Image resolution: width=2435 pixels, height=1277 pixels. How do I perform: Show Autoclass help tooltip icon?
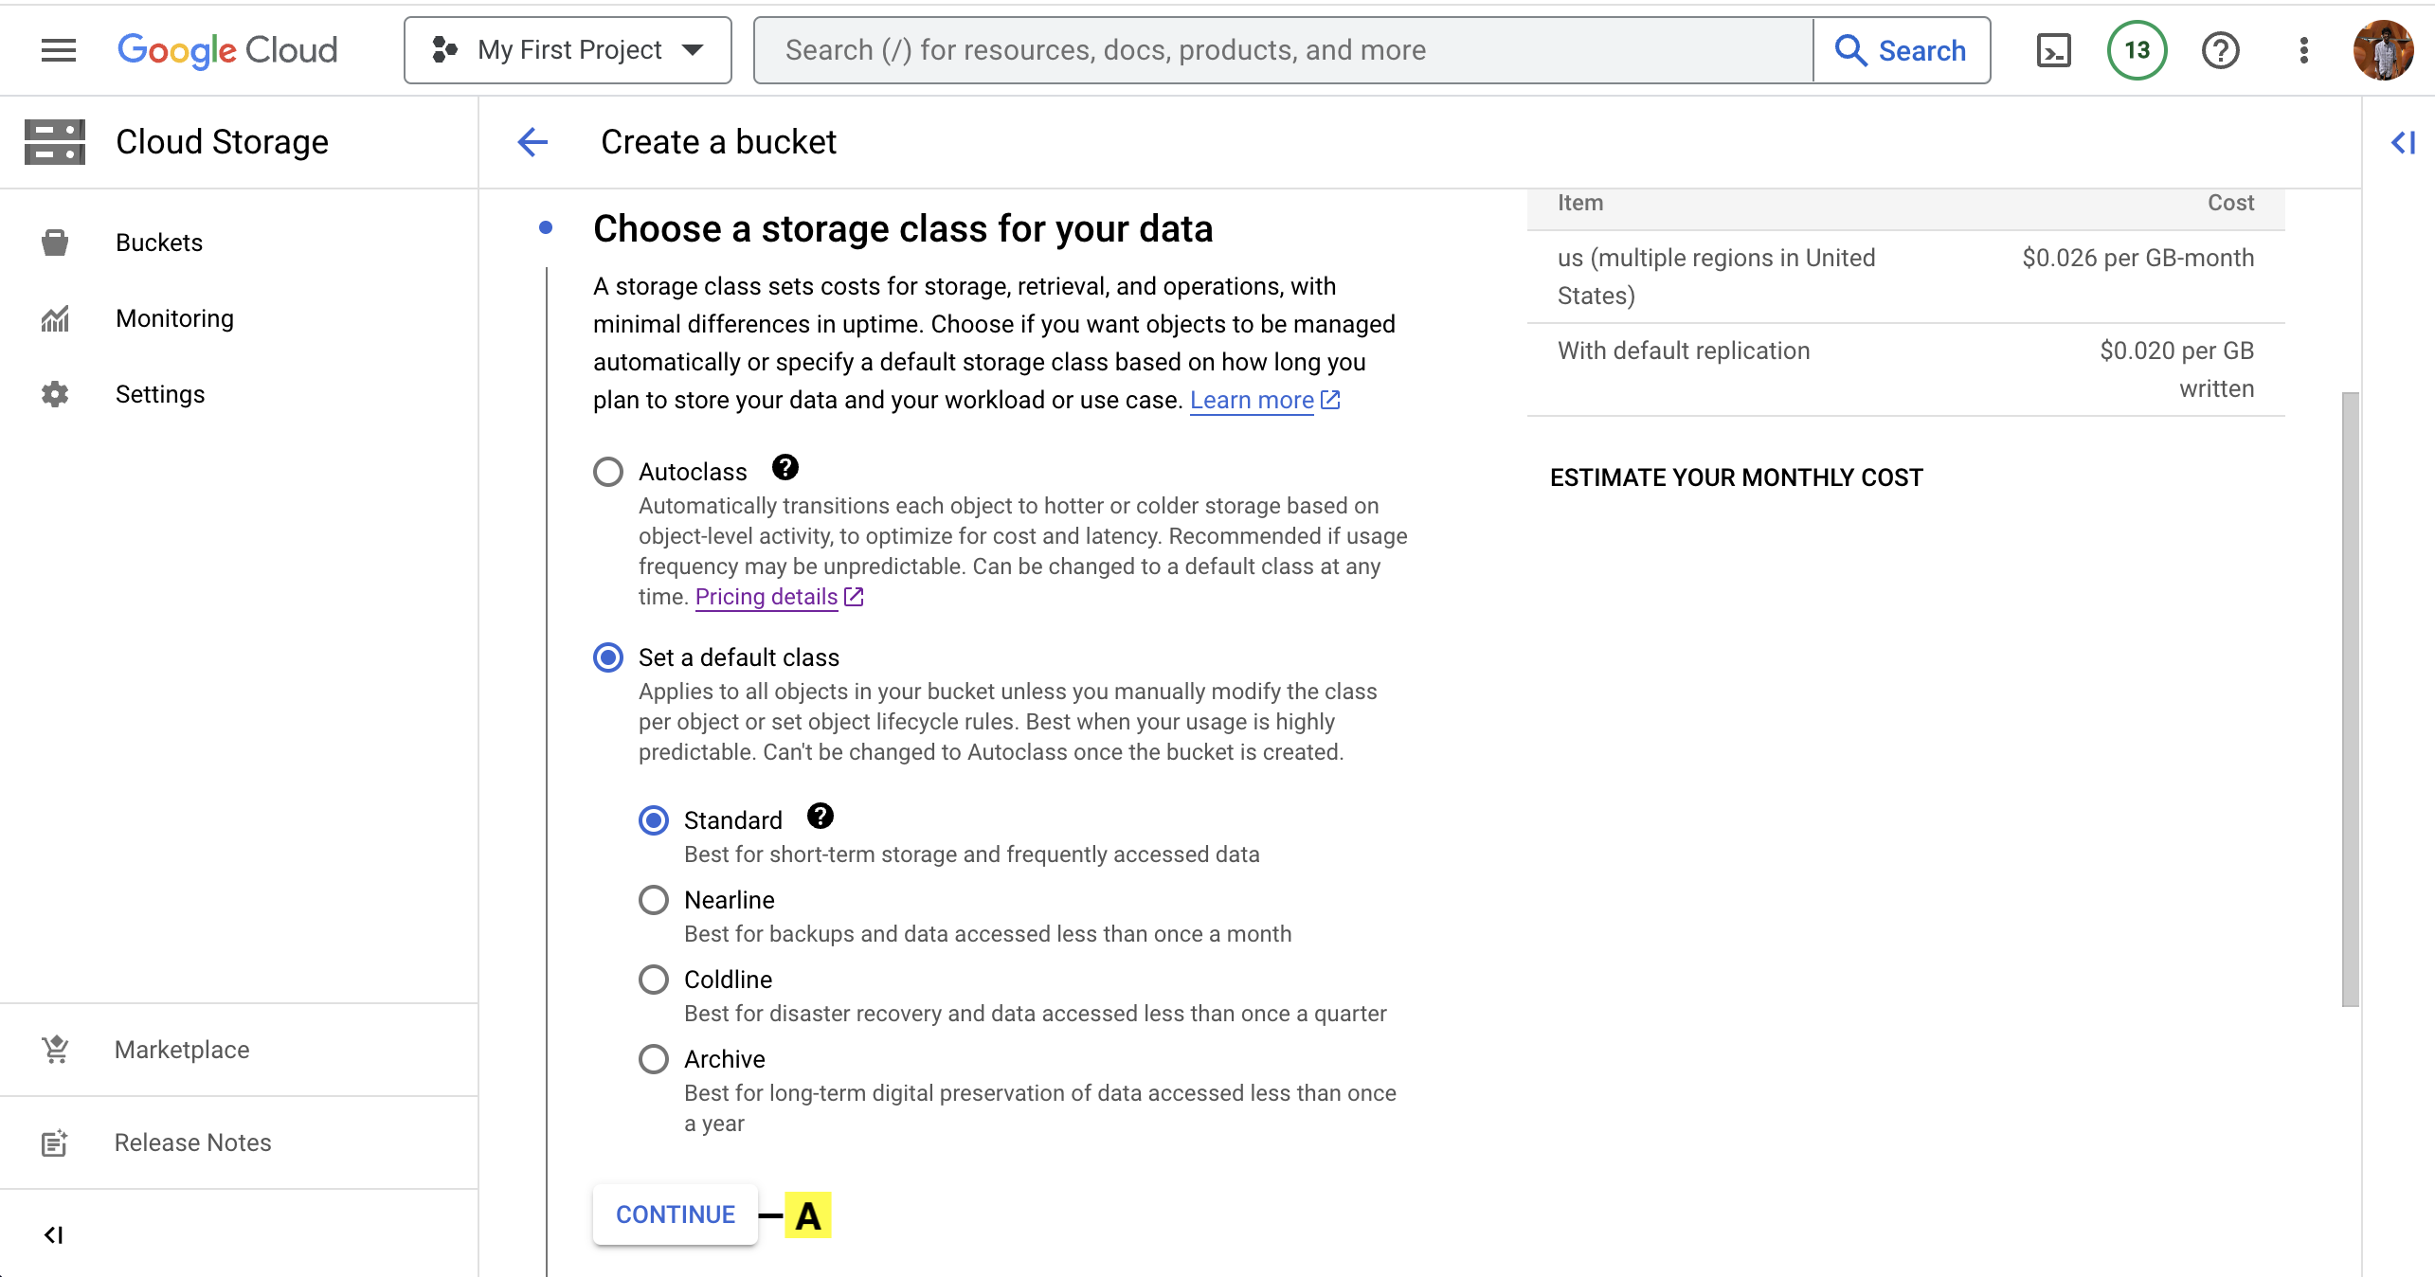[x=785, y=467]
